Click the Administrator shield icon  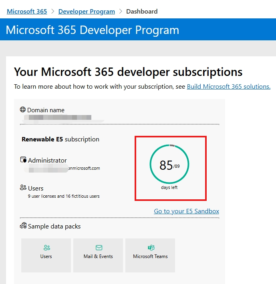(23, 160)
